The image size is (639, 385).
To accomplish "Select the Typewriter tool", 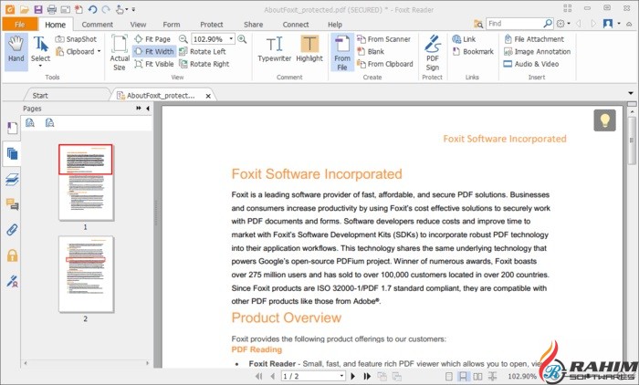I will 274,49.
